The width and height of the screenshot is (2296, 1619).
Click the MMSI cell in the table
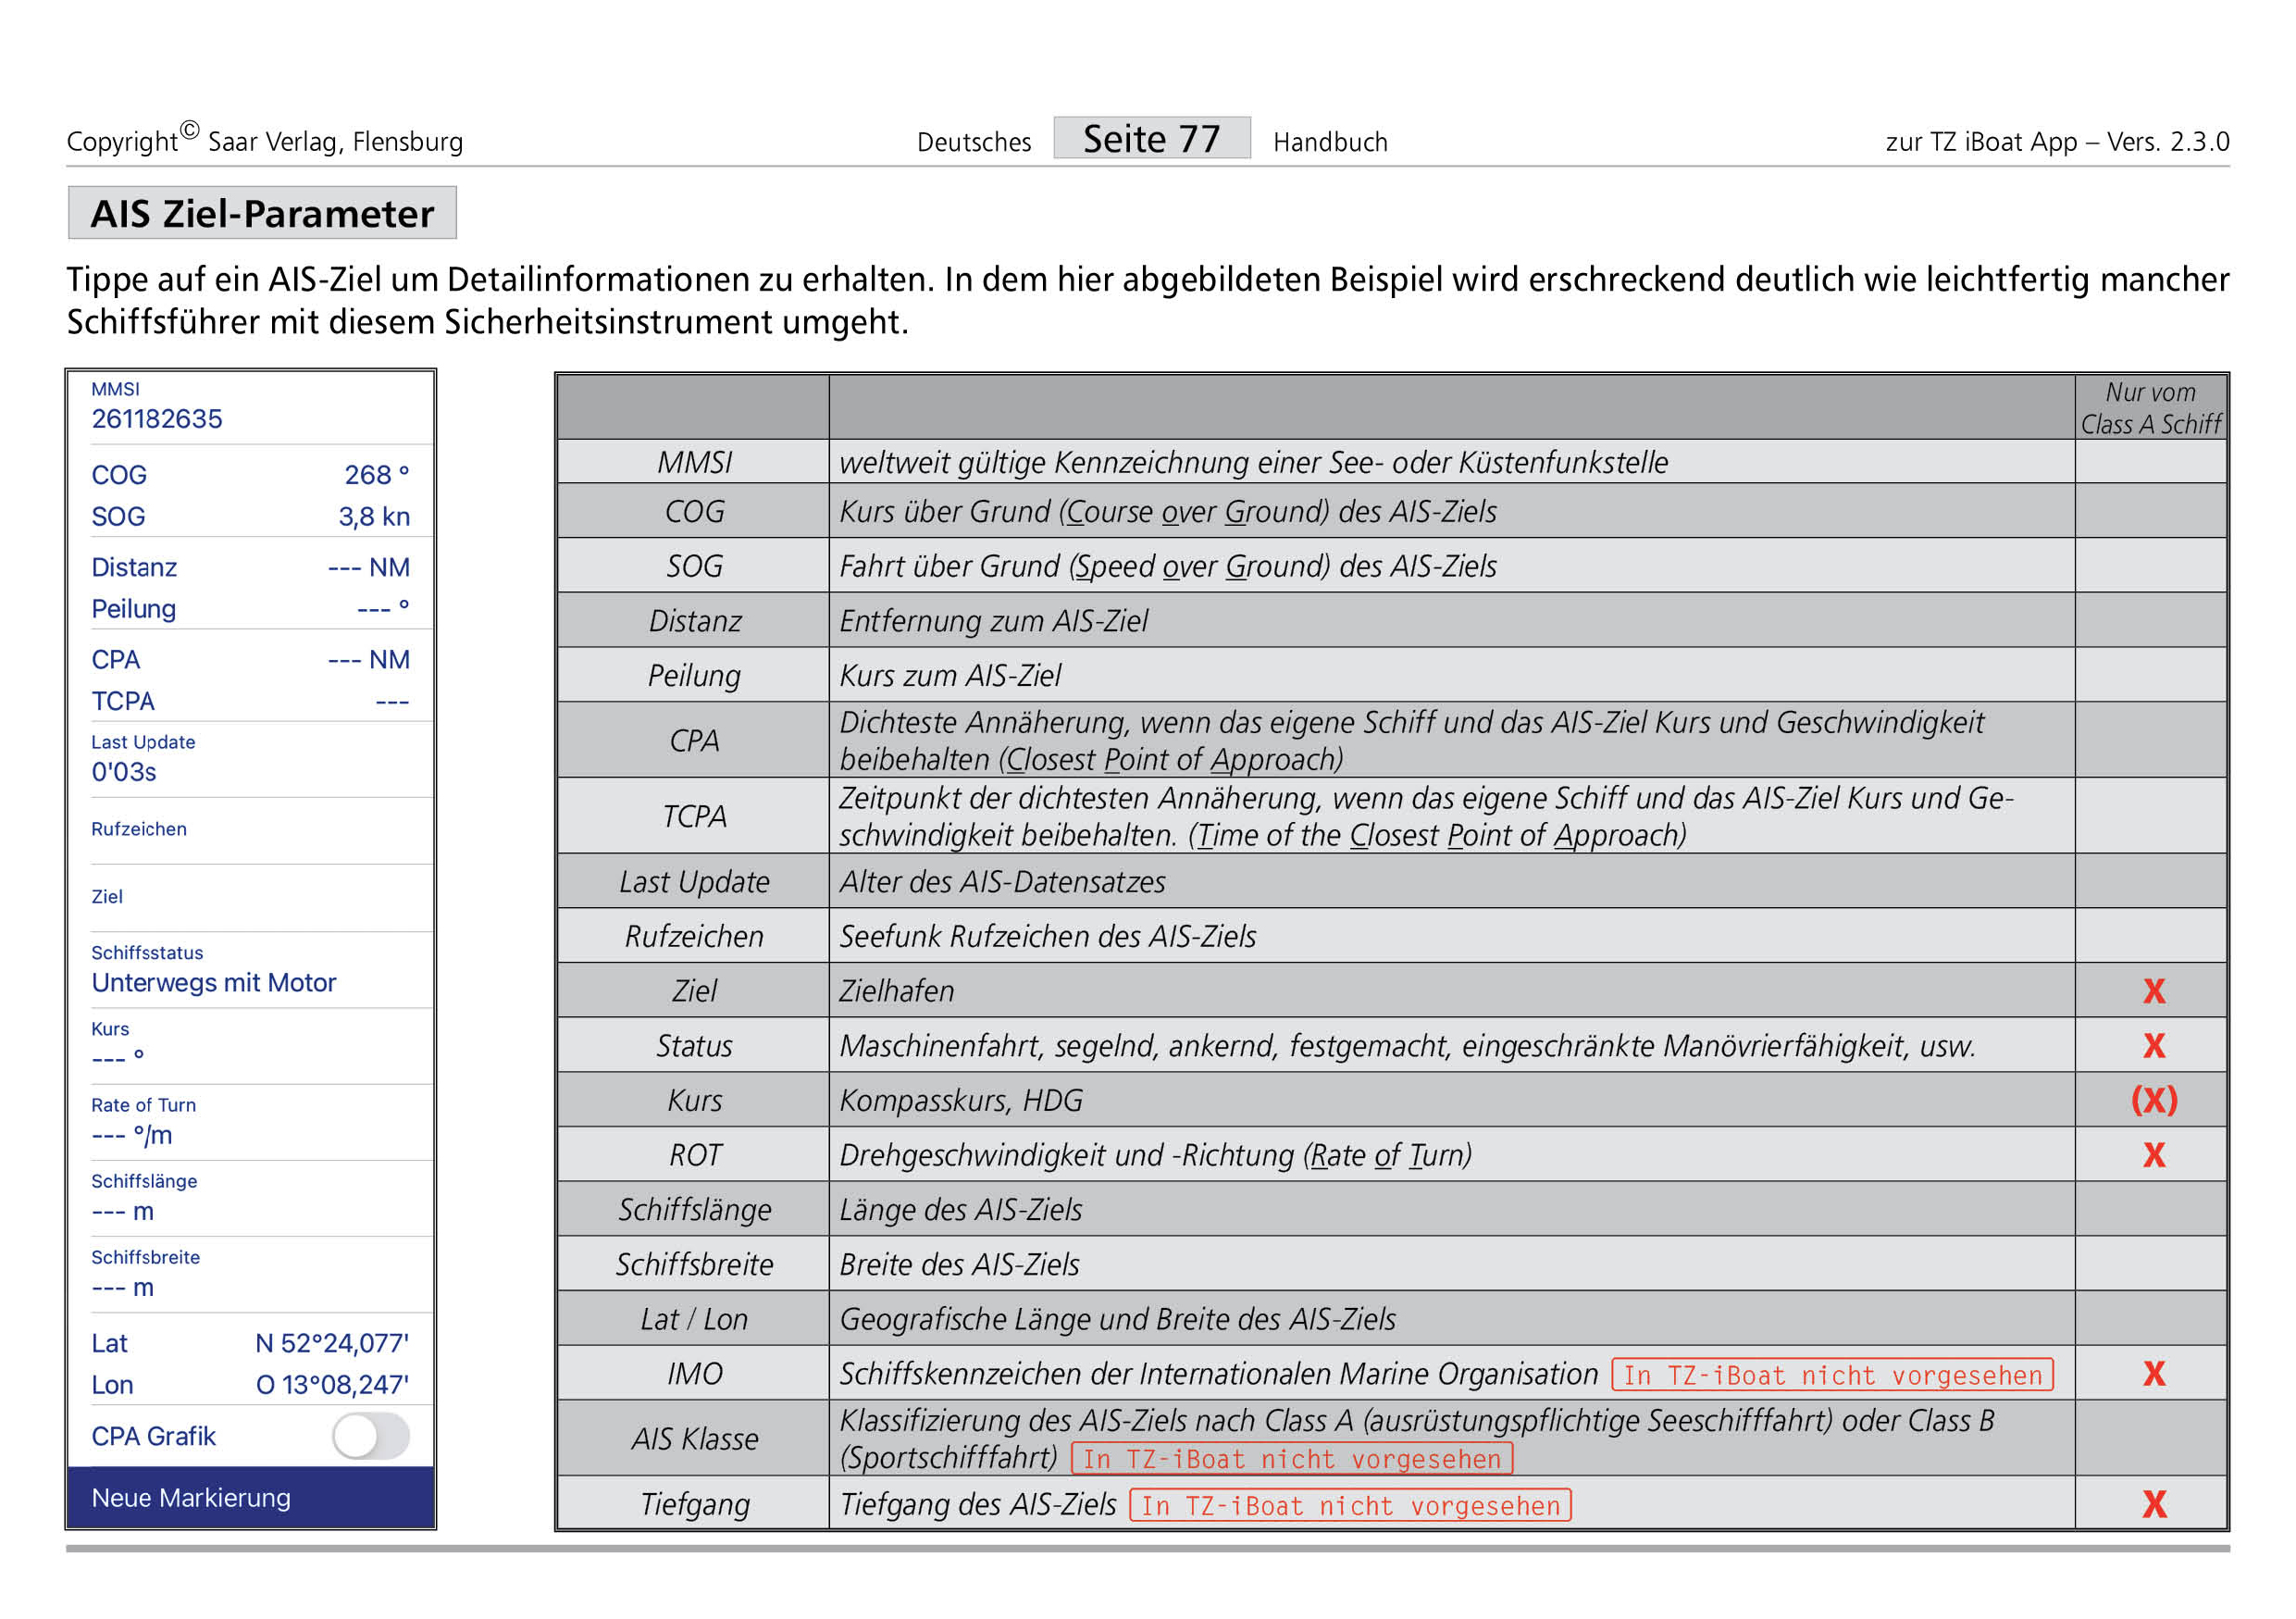(694, 462)
